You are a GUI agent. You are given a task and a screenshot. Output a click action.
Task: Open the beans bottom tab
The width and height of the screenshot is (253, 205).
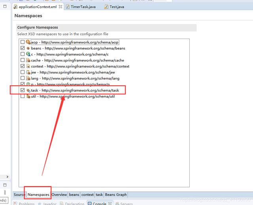(74, 194)
